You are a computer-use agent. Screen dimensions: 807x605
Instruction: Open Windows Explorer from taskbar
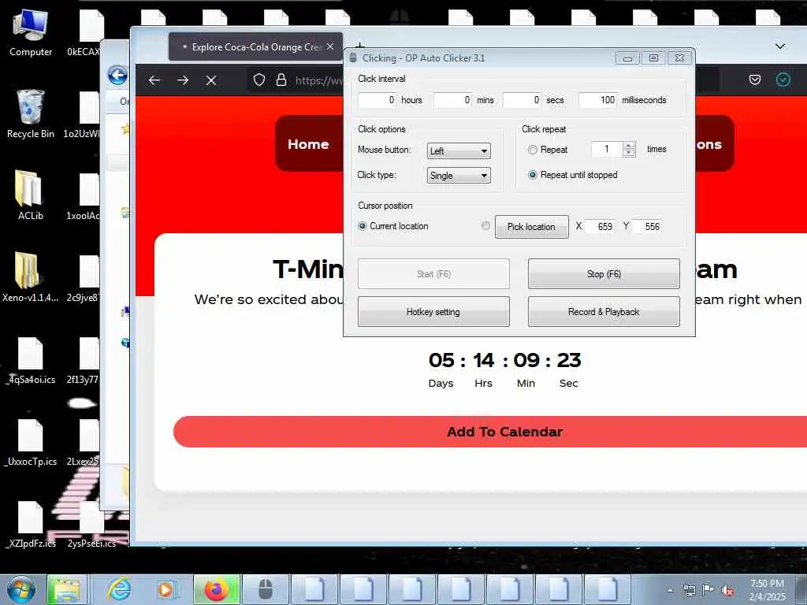click(66, 589)
